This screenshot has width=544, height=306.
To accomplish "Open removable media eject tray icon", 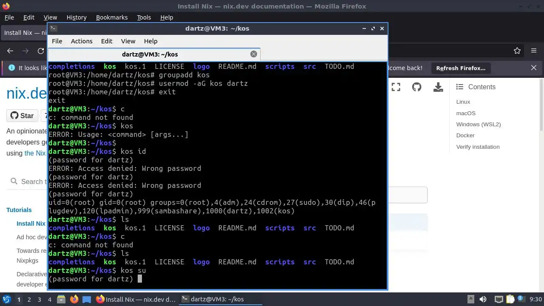I will (x=470, y=300).
